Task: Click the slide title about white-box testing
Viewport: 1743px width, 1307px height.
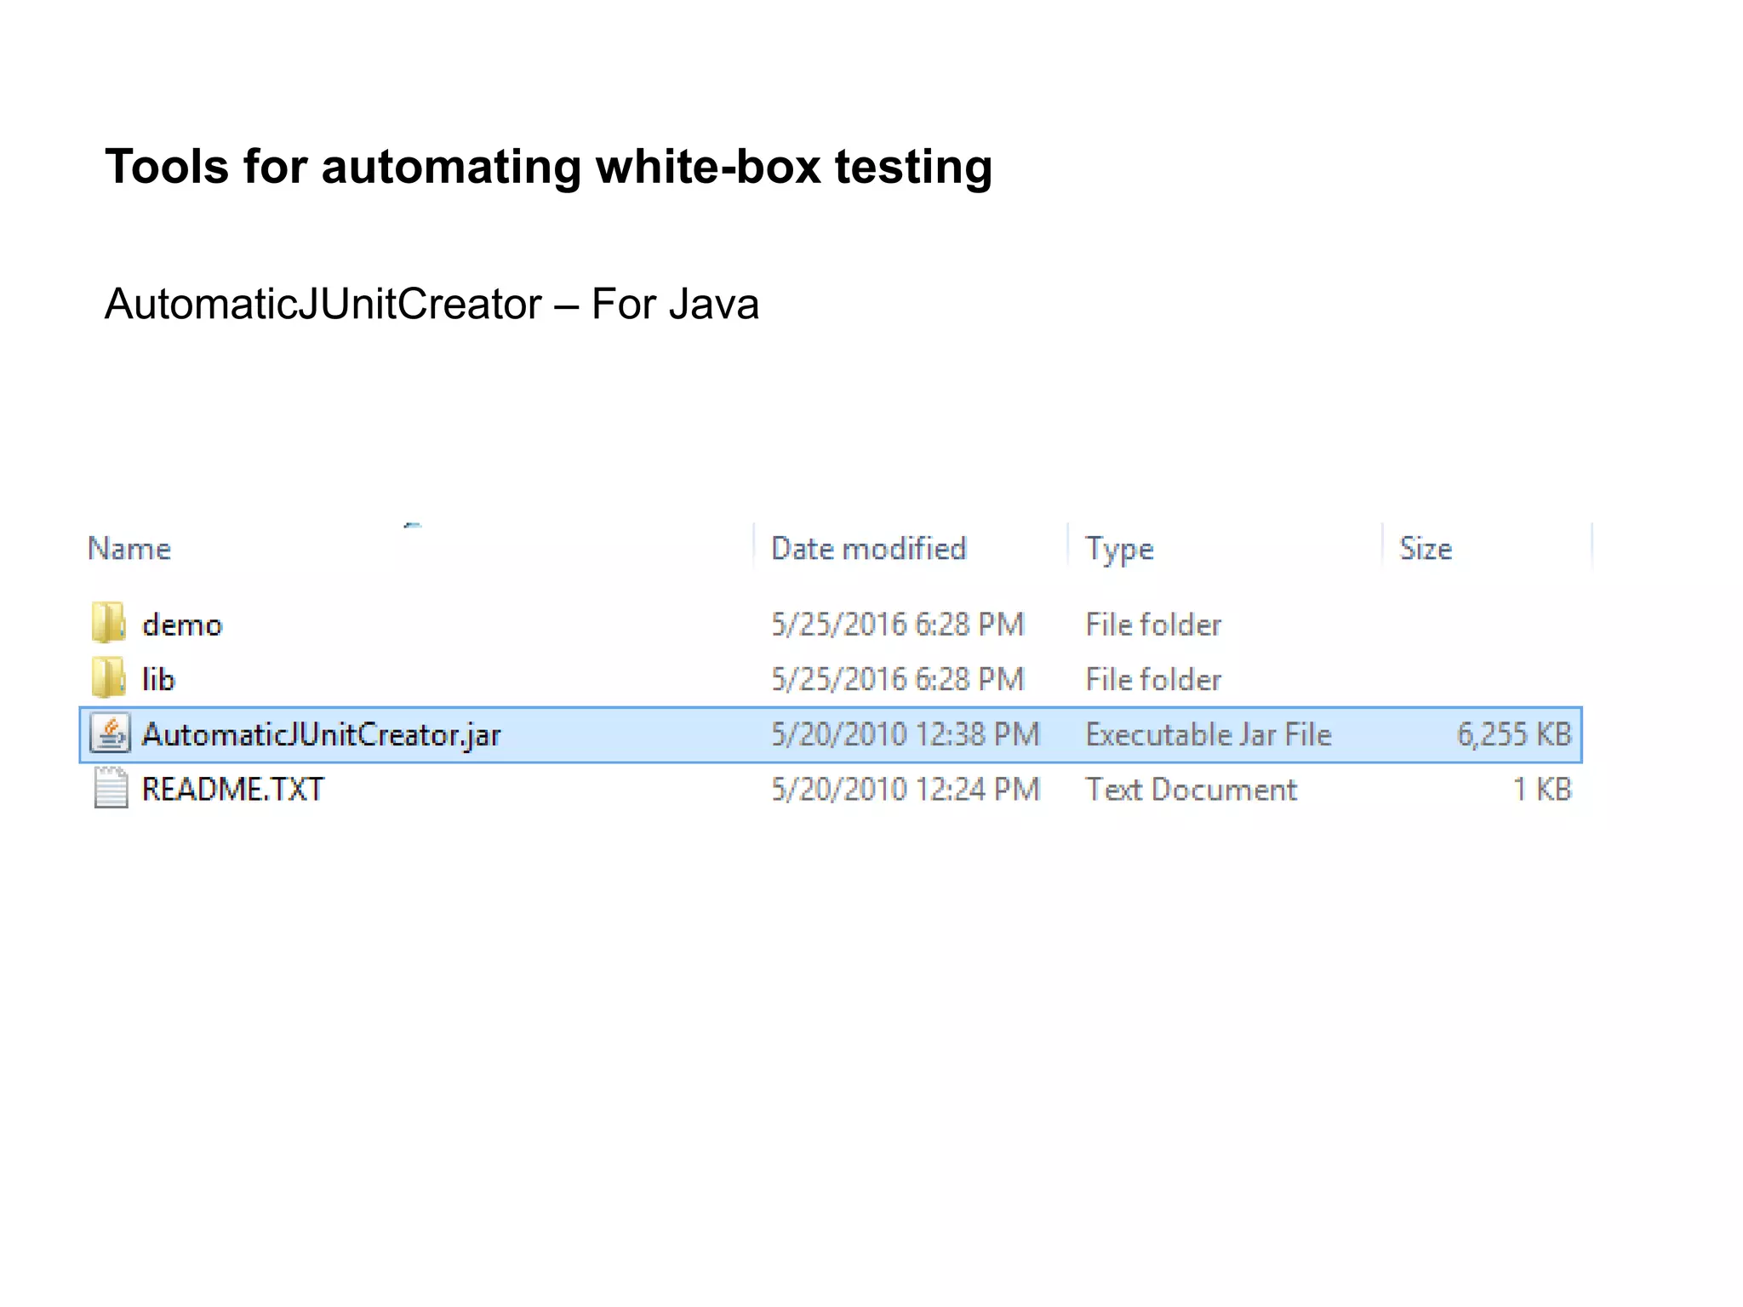Action: [549, 167]
